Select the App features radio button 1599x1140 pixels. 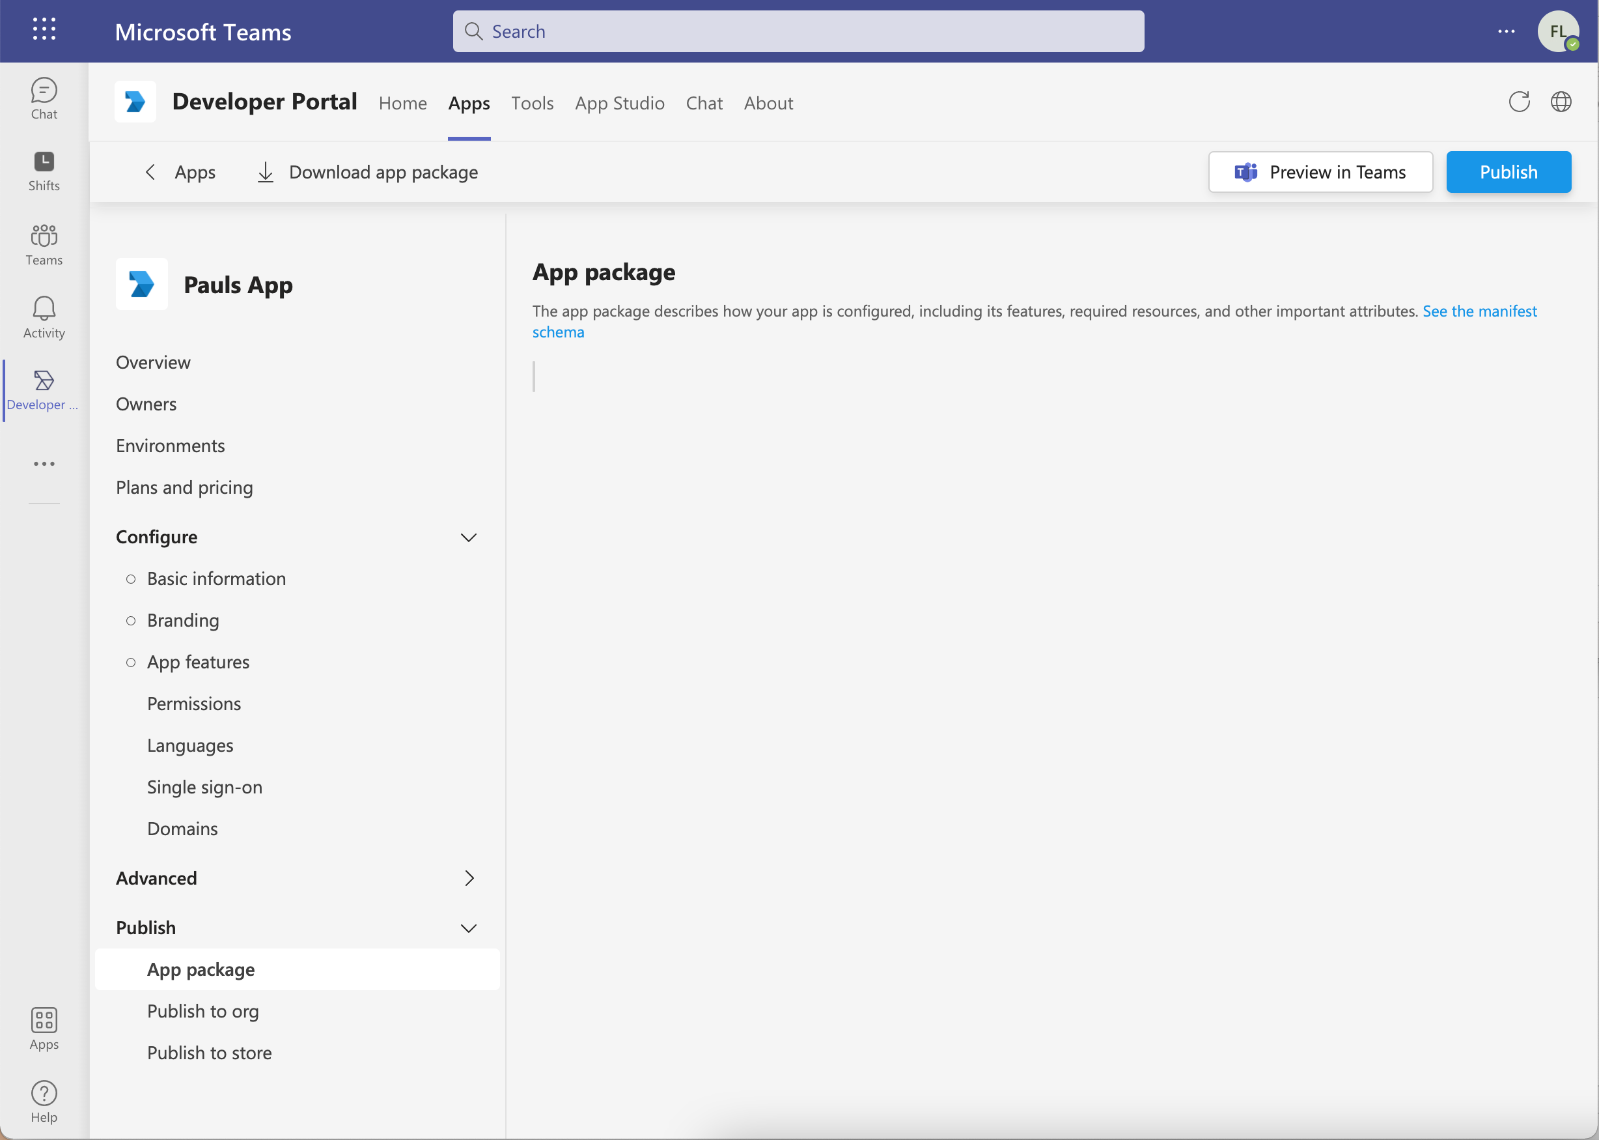(130, 662)
